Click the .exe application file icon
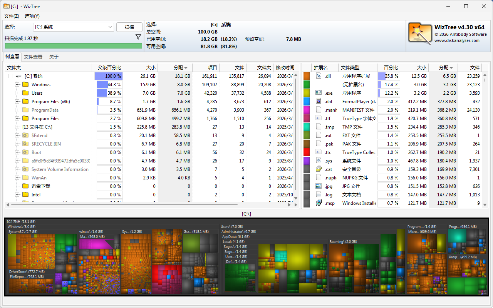This screenshot has width=493, height=308. [x=319, y=93]
